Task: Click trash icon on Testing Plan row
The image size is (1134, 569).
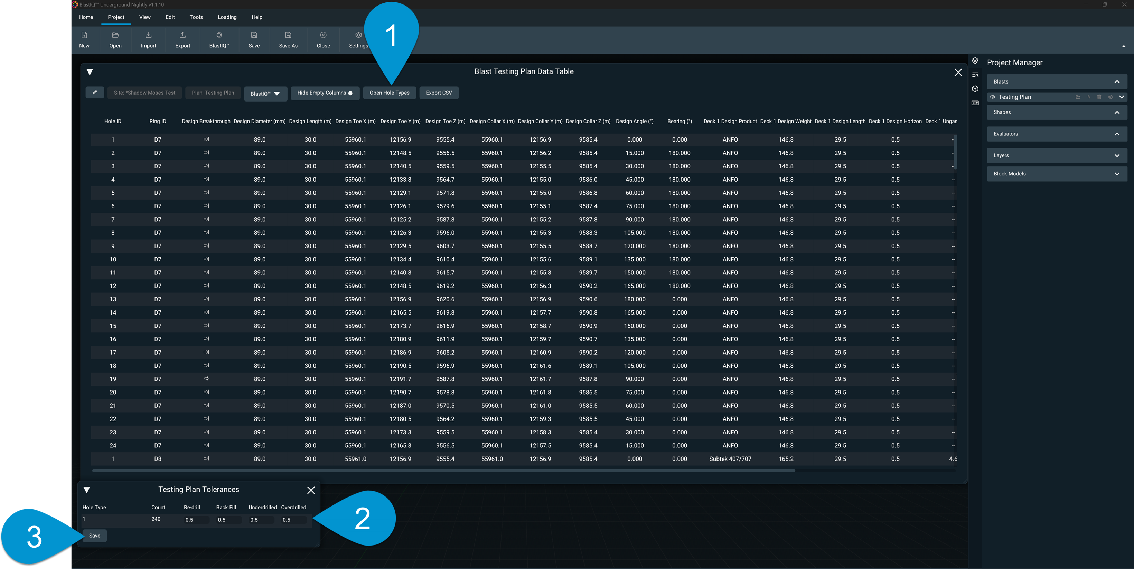Action: (x=1099, y=97)
